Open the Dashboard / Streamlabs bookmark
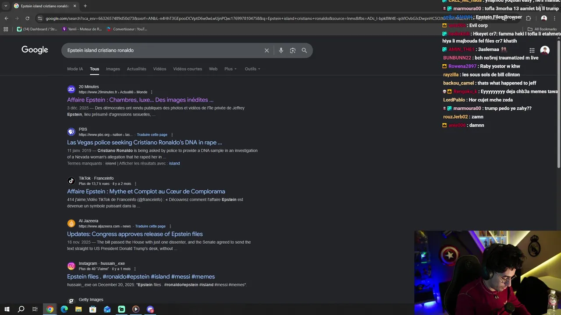This screenshot has height=315, width=561. tap(37, 29)
